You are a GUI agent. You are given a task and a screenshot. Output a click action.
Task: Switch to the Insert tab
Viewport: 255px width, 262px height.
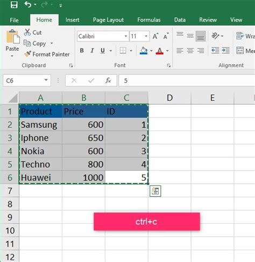tap(72, 20)
